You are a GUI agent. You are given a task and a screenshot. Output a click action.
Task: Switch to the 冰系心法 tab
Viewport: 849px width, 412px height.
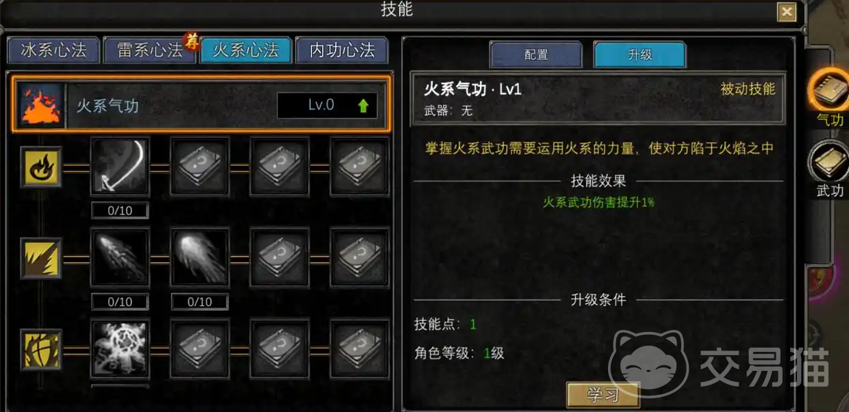click(53, 51)
